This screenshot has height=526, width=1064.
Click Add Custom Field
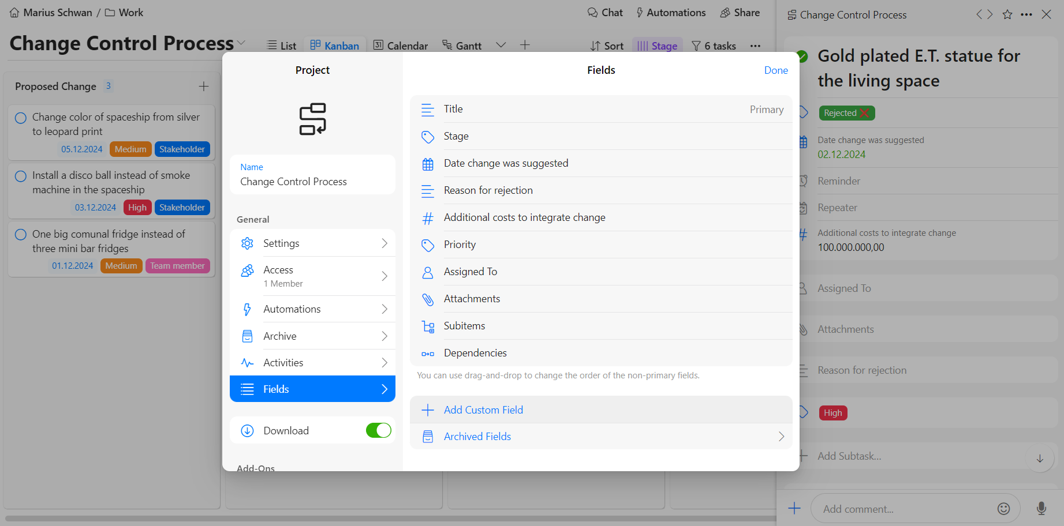[483, 410]
